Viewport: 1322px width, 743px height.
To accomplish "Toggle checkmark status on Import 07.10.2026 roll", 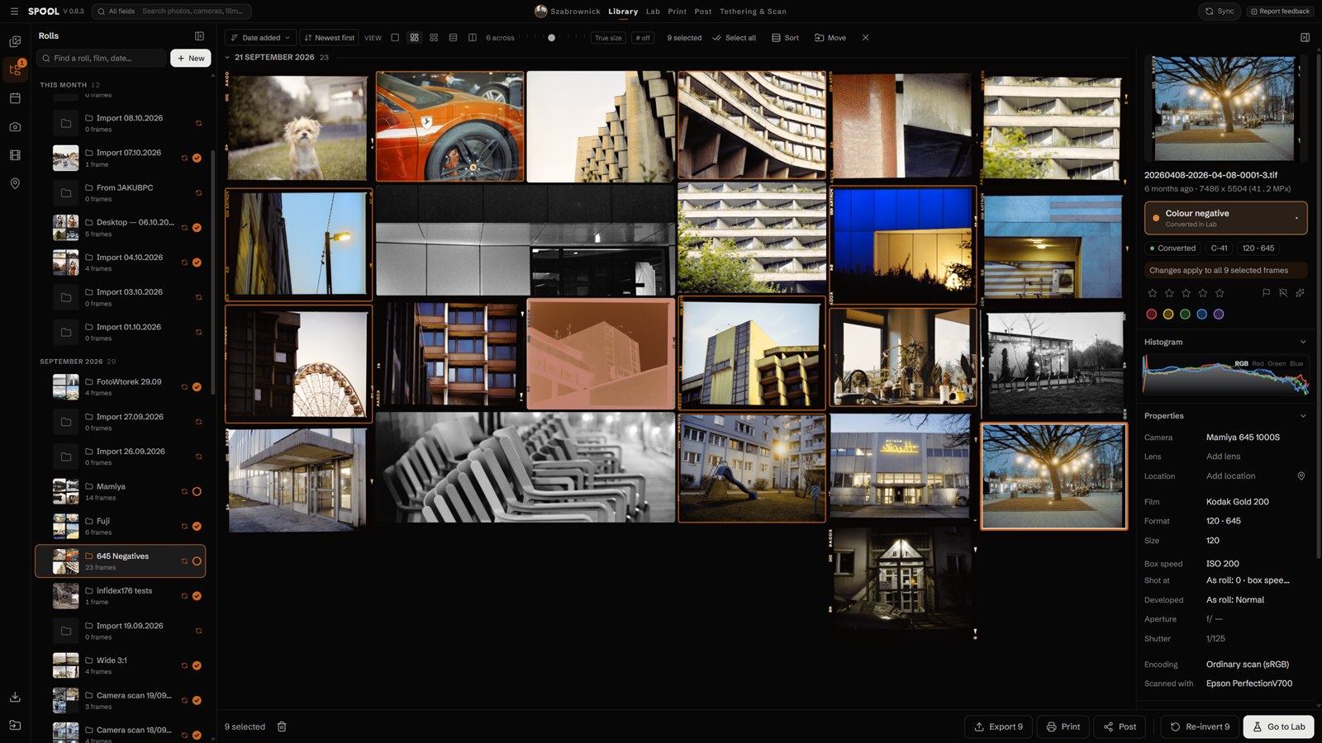I will point(197,158).
